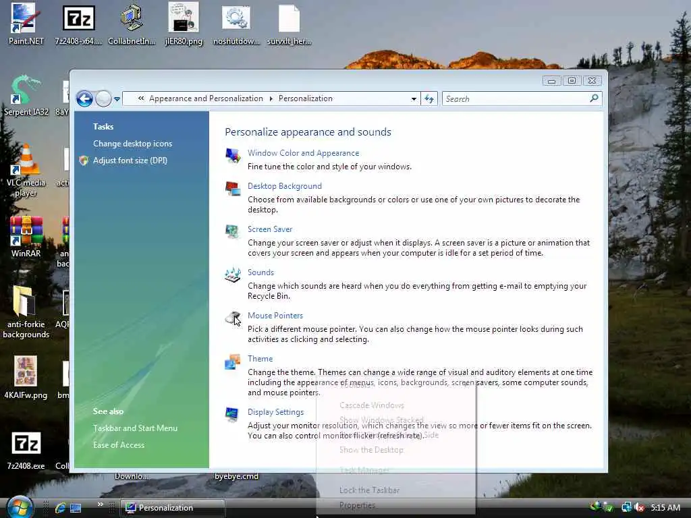Click Appearance and Personalization breadcrumb
The width and height of the screenshot is (691, 518).
(x=206, y=98)
